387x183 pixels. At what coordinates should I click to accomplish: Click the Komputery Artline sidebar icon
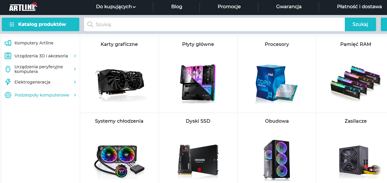tap(8, 43)
